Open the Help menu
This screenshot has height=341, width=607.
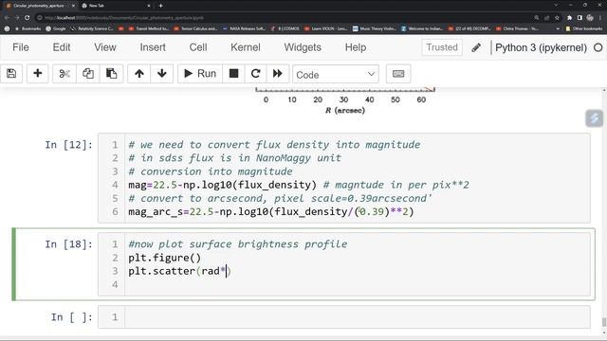coord(356,47)
